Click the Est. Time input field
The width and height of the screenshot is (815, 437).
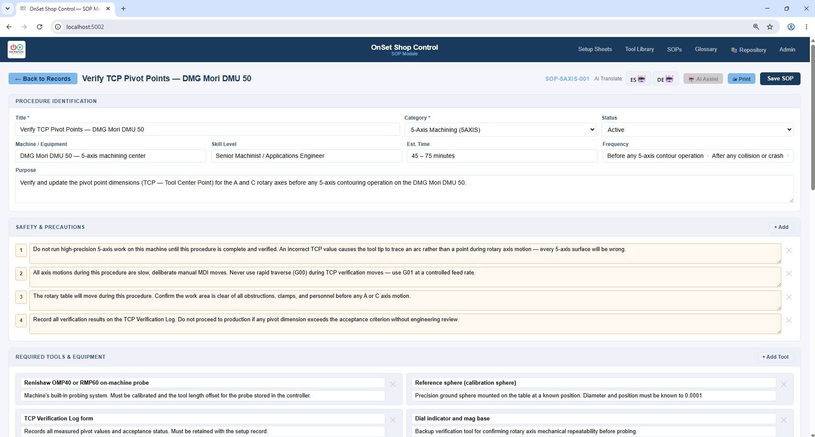(502, 156)
